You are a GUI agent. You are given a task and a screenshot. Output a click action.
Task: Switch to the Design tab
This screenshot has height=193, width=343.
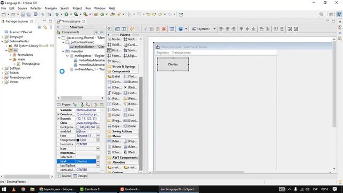(x=80, y=176)
